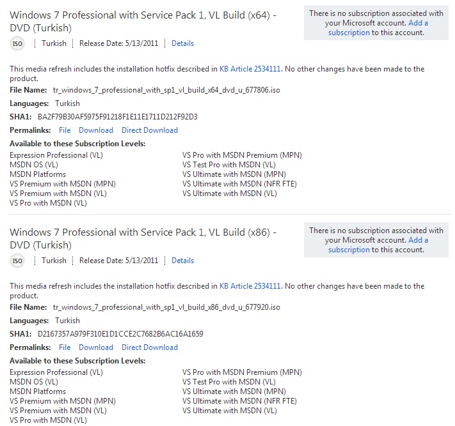Screen dimensions: 455x426
Task: Click the x86 ISO file name text
Action: point(166,308)
